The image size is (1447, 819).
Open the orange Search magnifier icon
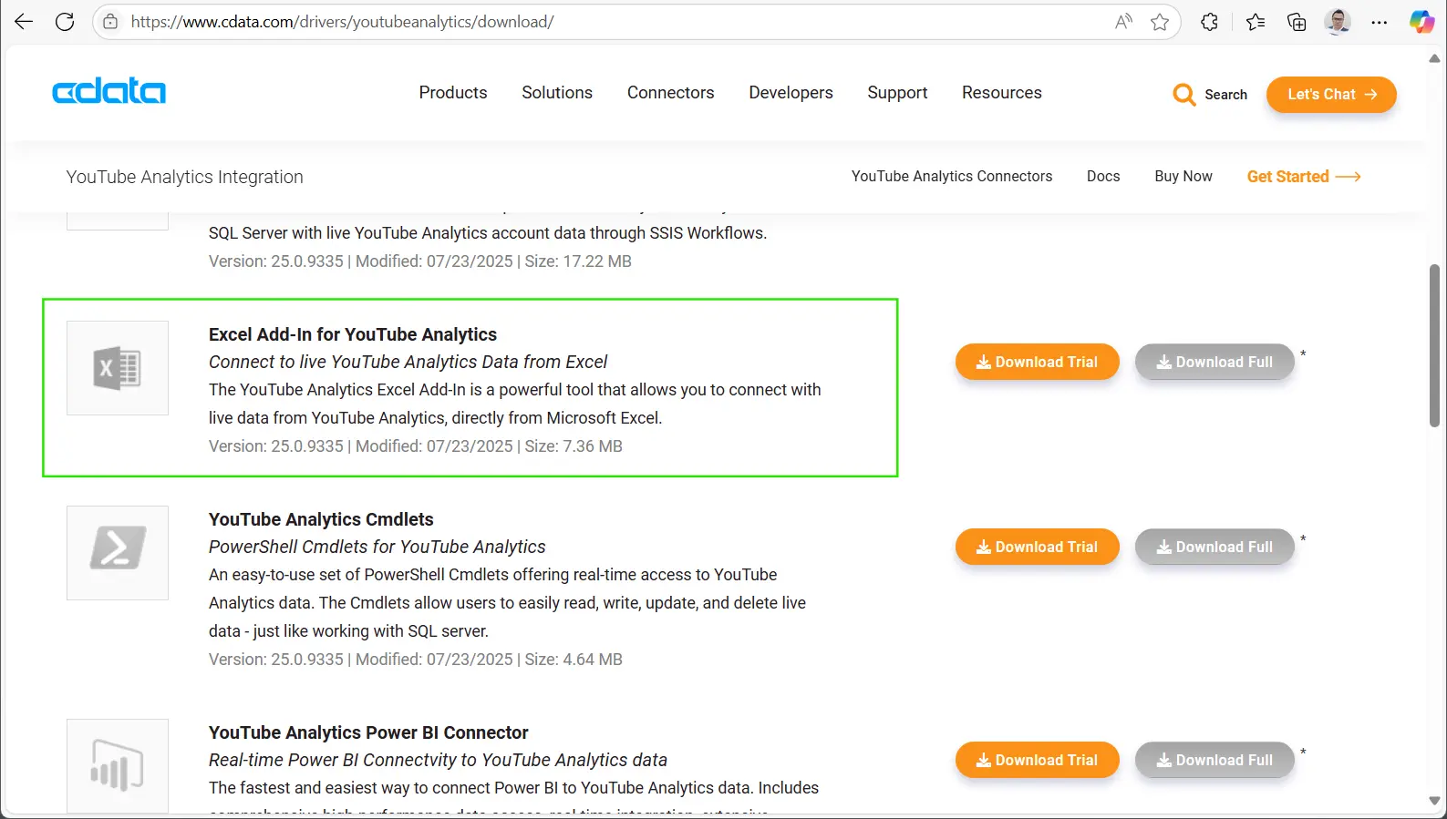click(1184, 95)
